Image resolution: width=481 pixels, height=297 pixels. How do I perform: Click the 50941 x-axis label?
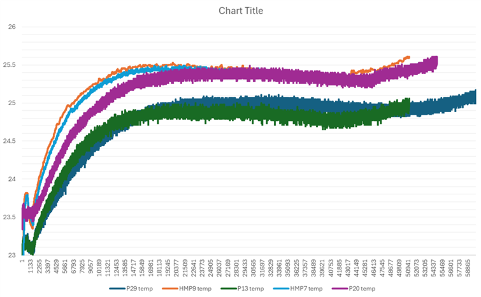tap(408, 268)
